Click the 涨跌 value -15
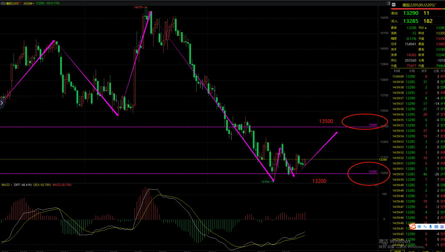This screenshot has width=445, height=252. [414, 33]
